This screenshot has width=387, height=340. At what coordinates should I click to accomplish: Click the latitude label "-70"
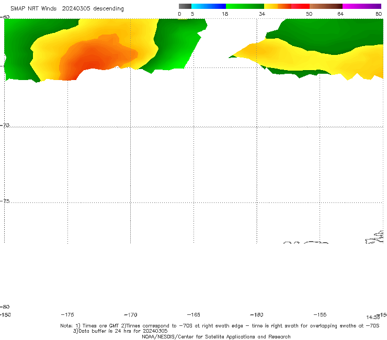[x=5, y=126]
